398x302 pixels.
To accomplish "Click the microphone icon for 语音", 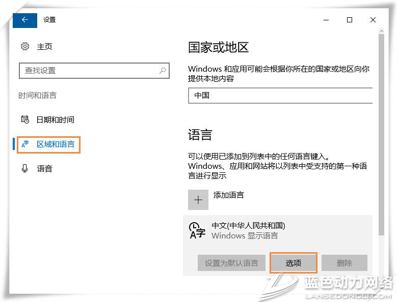I will click(25, 168).
